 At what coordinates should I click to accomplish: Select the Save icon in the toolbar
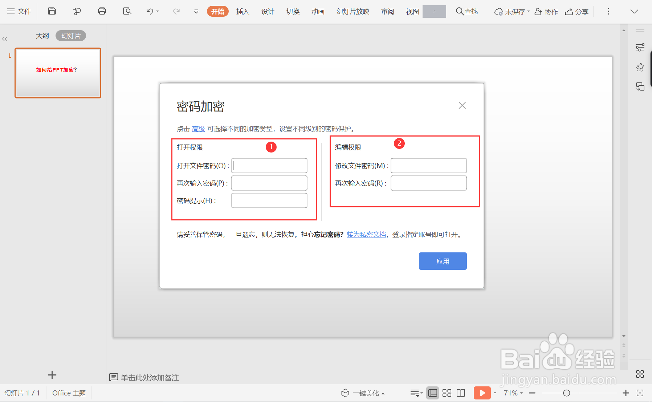[52, 11]
